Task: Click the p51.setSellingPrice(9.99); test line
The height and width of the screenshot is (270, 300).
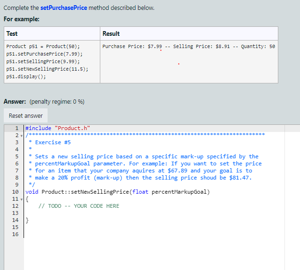Action: pos(43,61)
